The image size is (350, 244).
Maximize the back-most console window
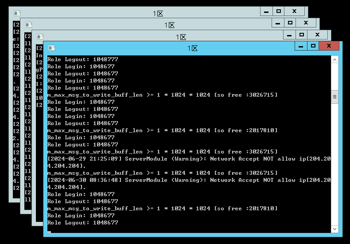[x=278, y=12]
